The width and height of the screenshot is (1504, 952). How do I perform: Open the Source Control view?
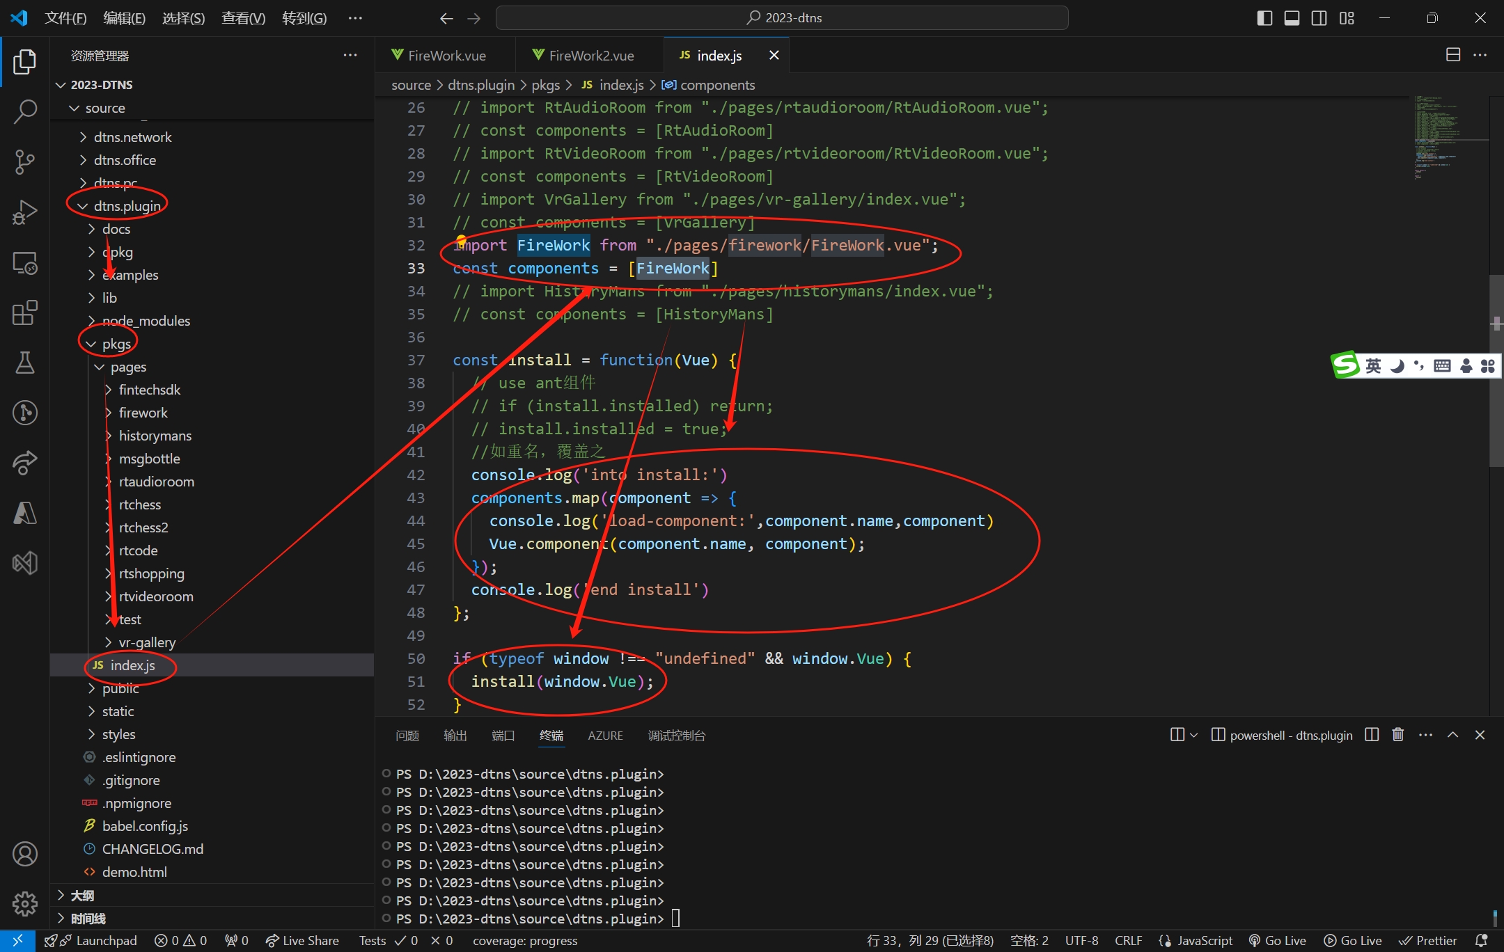tap(25, 161)
